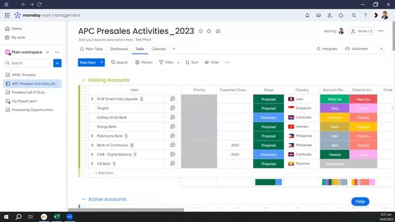Open Filter options dropdown arrow

pyautogui.click(x=178, y=62)
